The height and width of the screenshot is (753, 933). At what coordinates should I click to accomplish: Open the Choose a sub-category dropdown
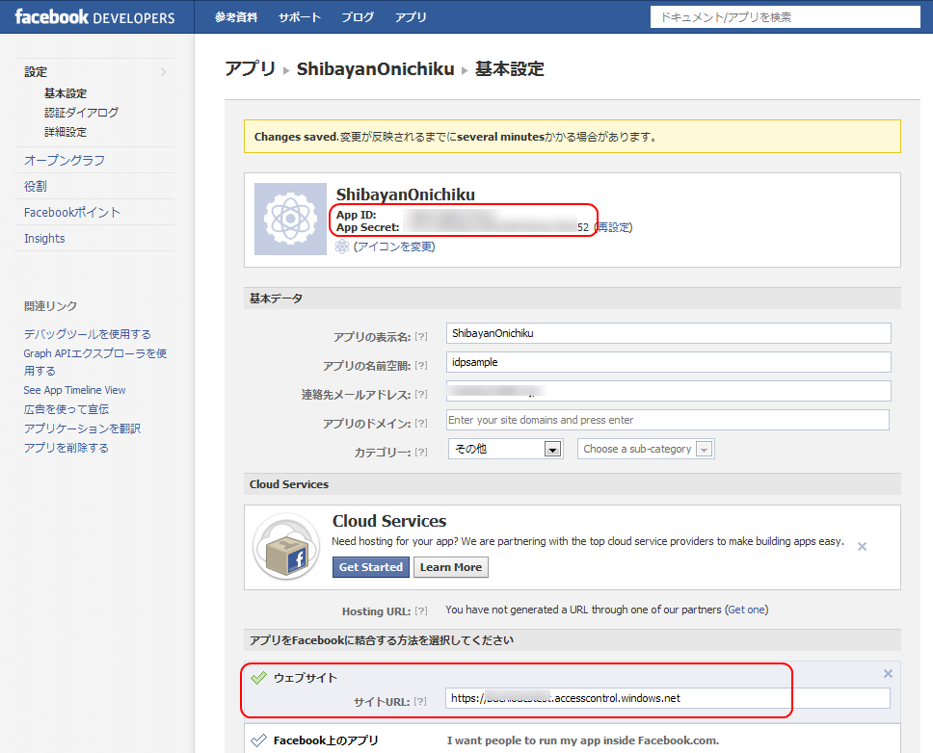point(646,449)
